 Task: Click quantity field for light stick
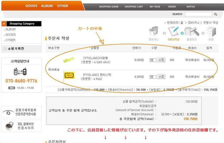click(x=153, y=60)
